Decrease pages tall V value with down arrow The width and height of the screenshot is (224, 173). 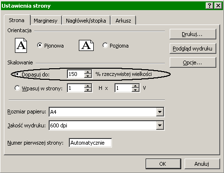(136, 90)
